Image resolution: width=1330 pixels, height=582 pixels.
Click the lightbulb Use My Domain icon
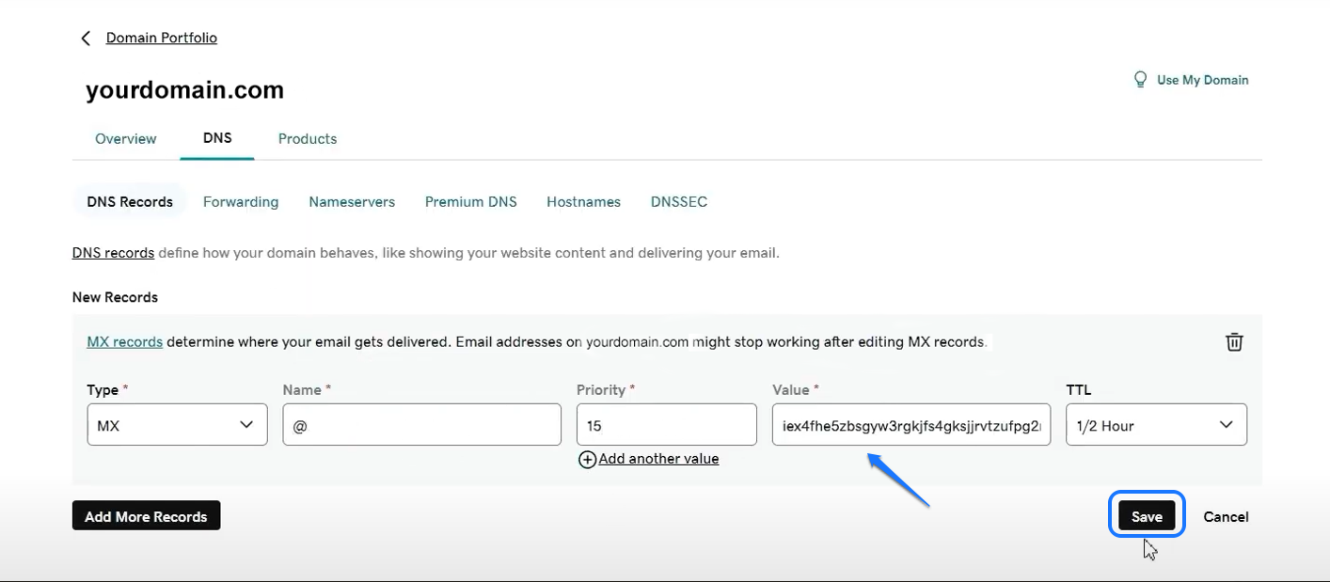(1140, 80)
